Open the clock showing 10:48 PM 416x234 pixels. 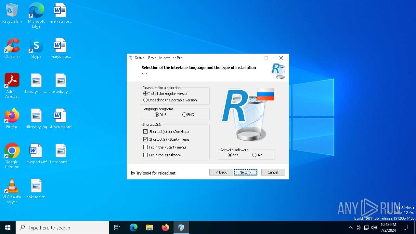point(388,227)
